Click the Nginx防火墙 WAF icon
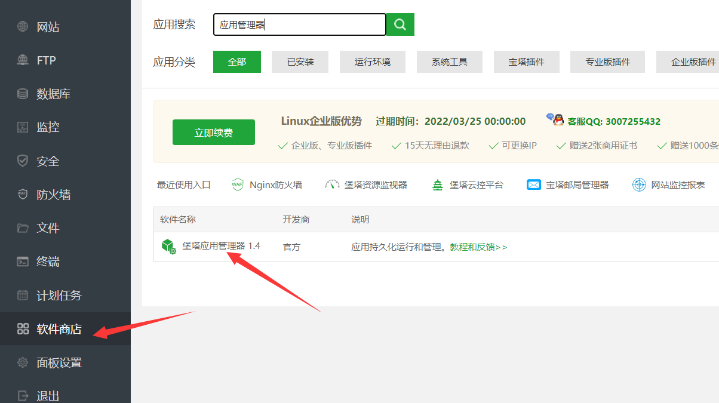 [238, 184]
